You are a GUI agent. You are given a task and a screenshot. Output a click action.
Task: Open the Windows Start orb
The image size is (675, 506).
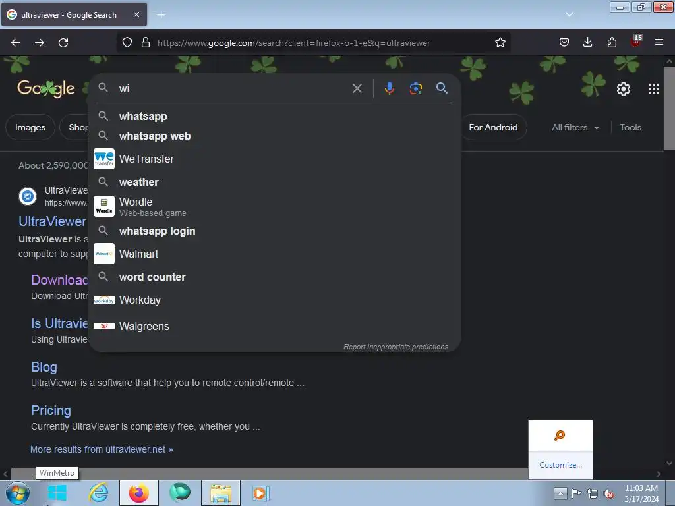[17, 493]
